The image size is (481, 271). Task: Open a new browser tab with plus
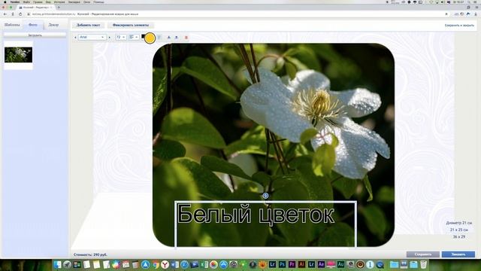pos(59,7)
